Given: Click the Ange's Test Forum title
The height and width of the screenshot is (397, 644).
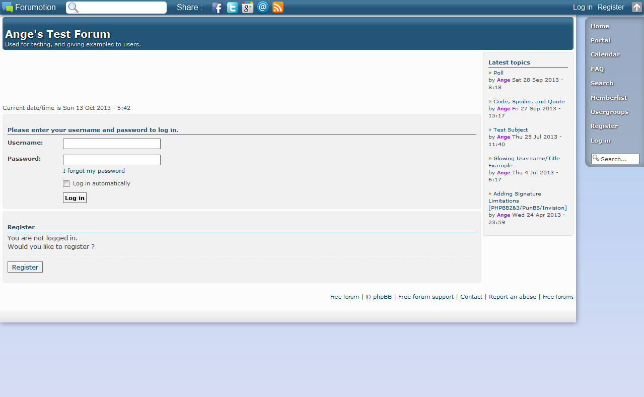Looking at the screenshot, I should pos(57,34).
